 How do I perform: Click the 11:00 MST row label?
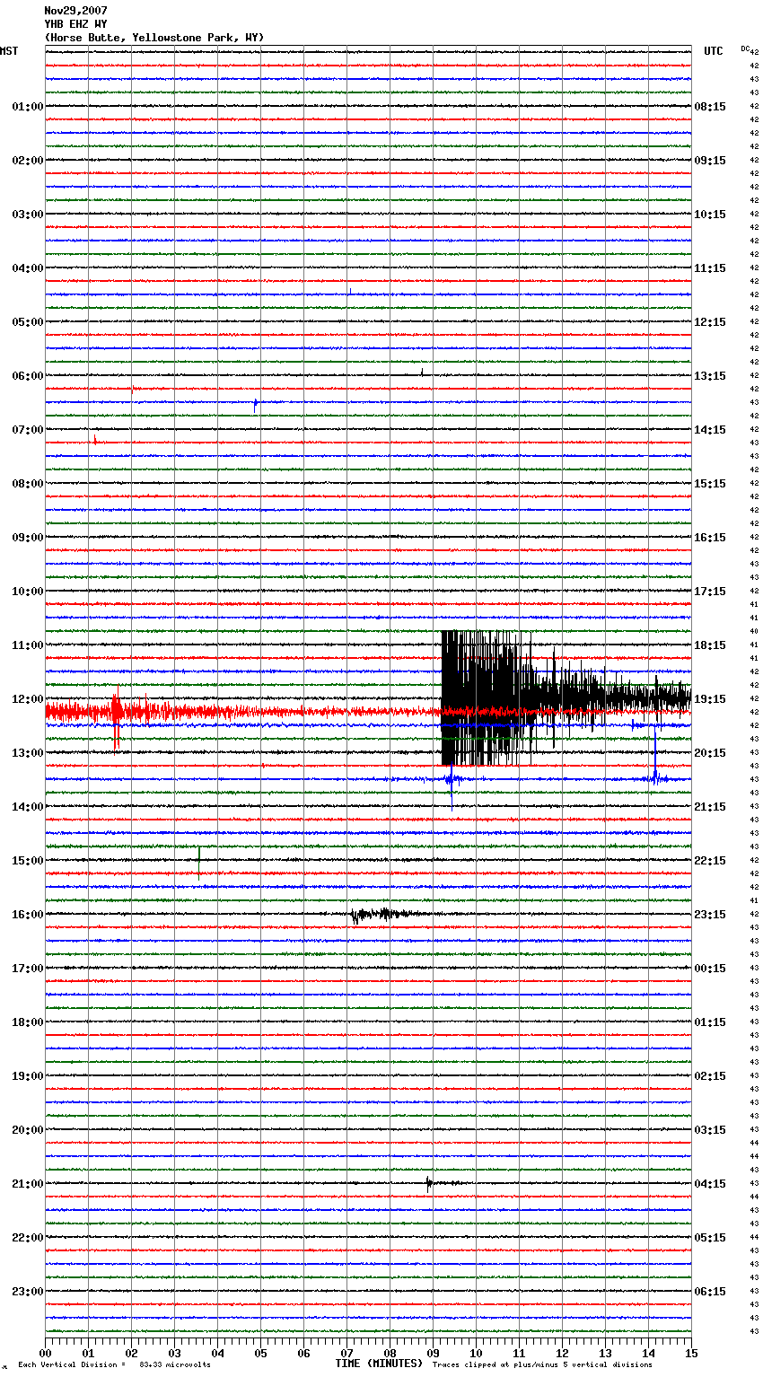(x=28, y=645)
